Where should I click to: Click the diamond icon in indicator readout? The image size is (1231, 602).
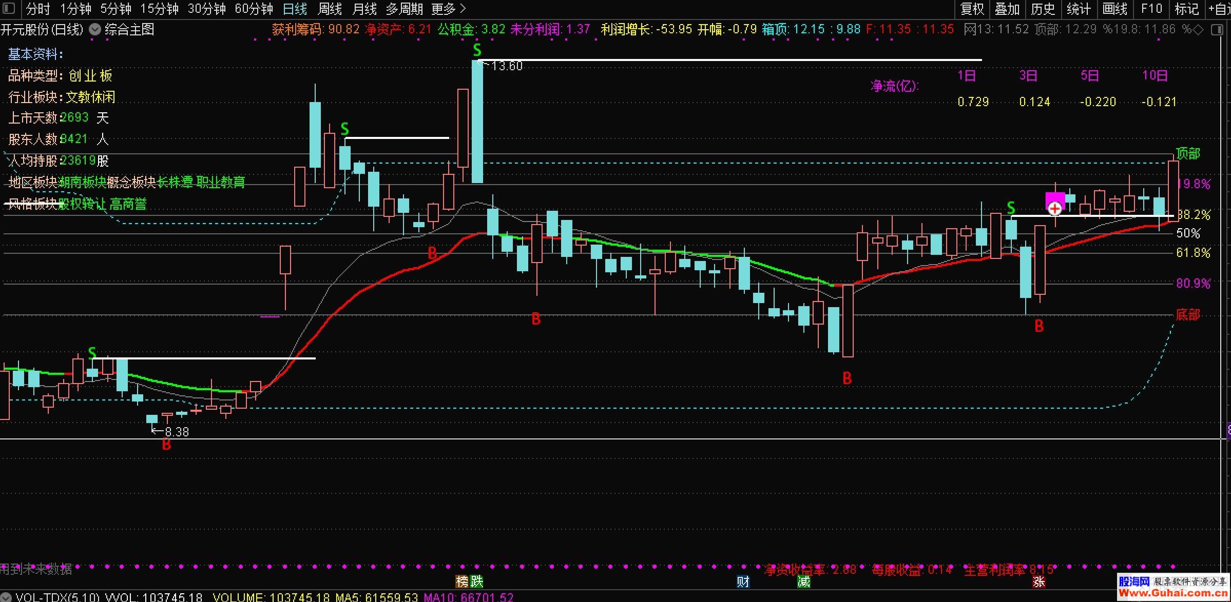[1198, 30]
